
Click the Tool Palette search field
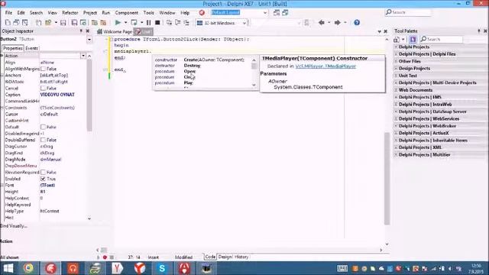tap(442, 39)
